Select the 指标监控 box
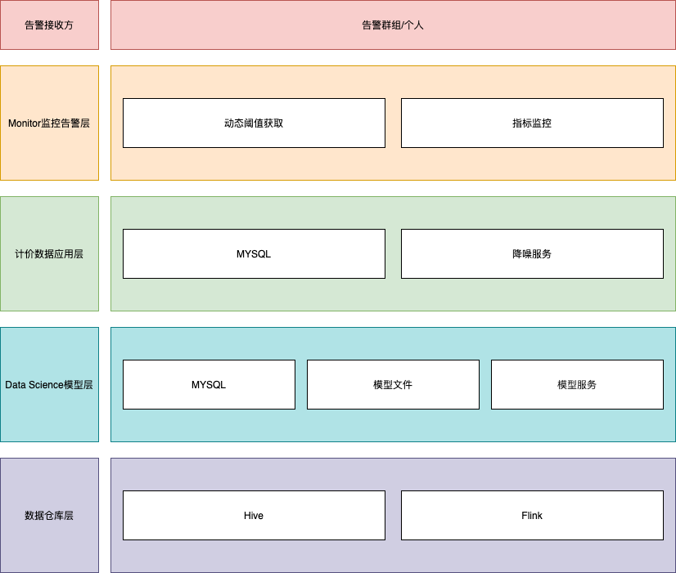 tap(532, 123)
